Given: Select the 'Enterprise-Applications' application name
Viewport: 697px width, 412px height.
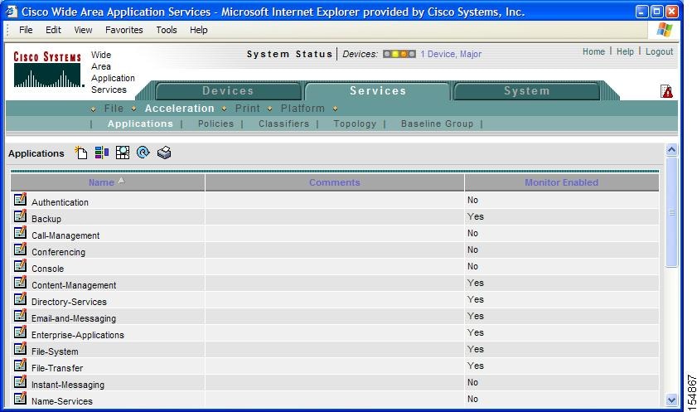Looking at the screenshot, I should (78, 335).
